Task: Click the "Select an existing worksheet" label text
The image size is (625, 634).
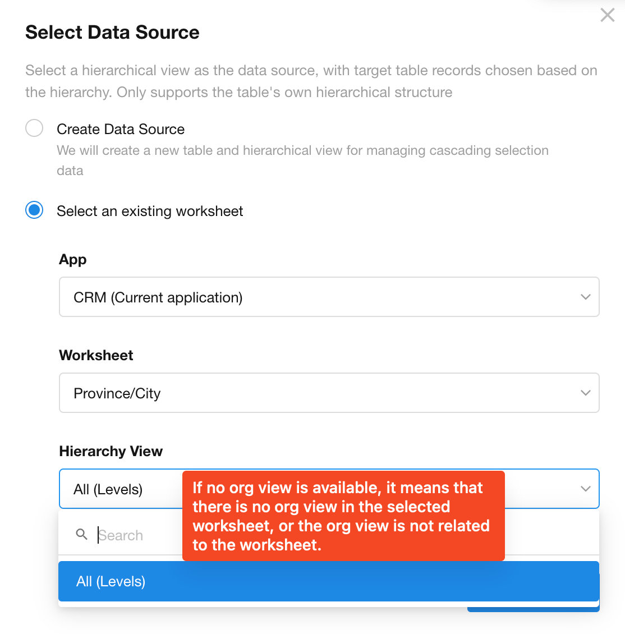Action: tap(150, 211)
